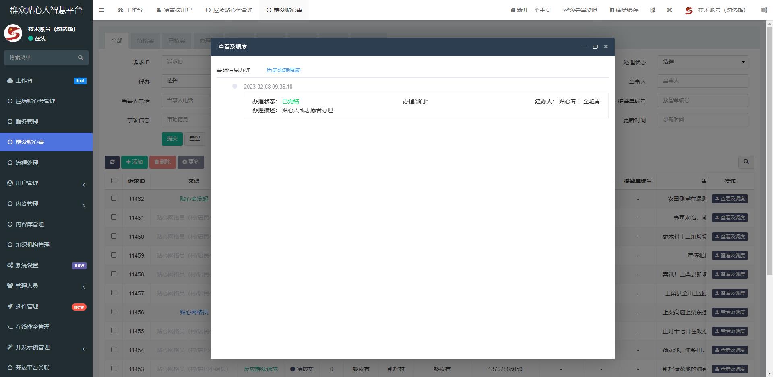Click the green 提交 button
This screenshot has width=773, height=377.
172,138
